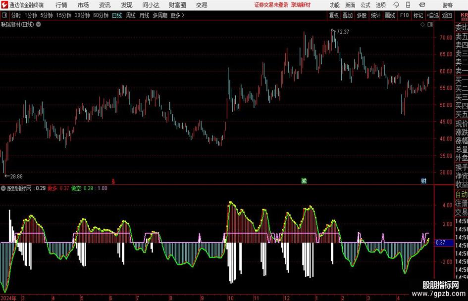Open the 功能 menu

[335, 5]
